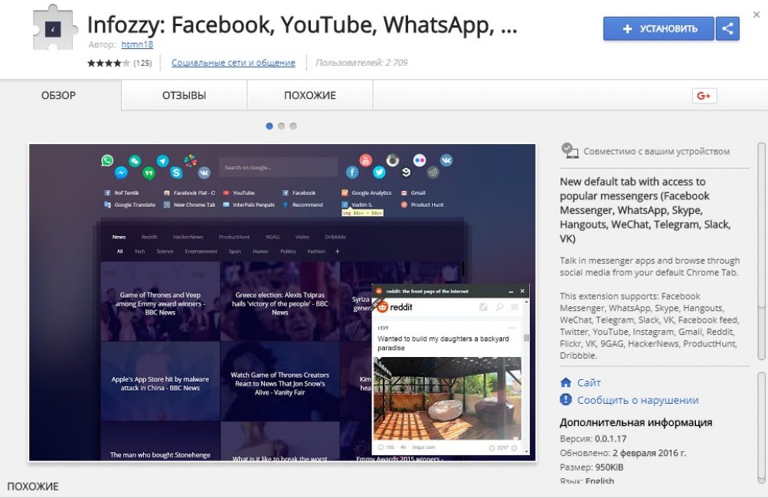Close the reddit popup in the preview
This screenshot has width=768, height=498.
(x=522, y=291)
